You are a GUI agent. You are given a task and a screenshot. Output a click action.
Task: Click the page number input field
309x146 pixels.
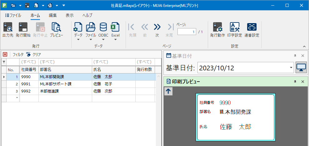[187, 32]
